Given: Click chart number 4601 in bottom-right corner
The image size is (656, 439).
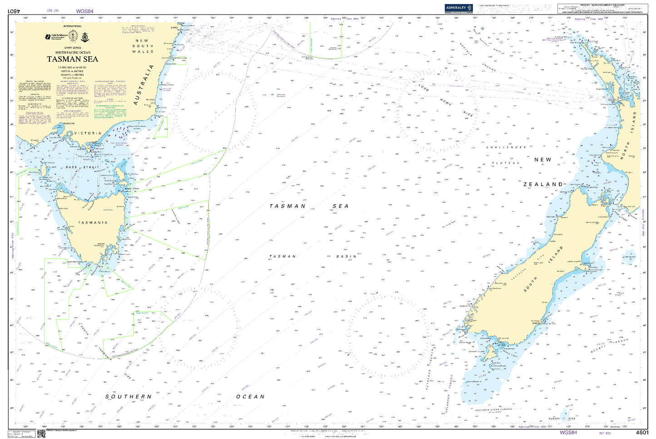Looking at the screenshot, I should pos(642,433).
